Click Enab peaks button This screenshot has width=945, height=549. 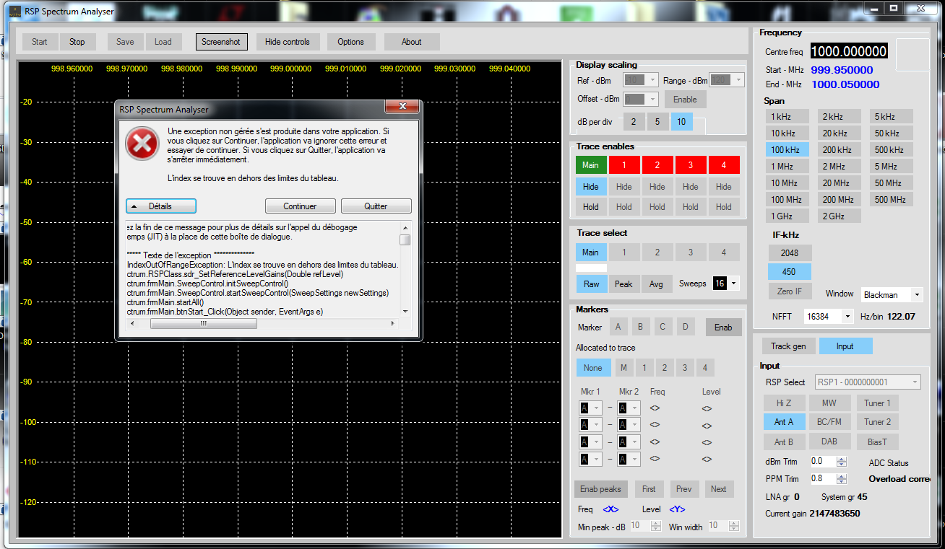click(x=601, y=489)
